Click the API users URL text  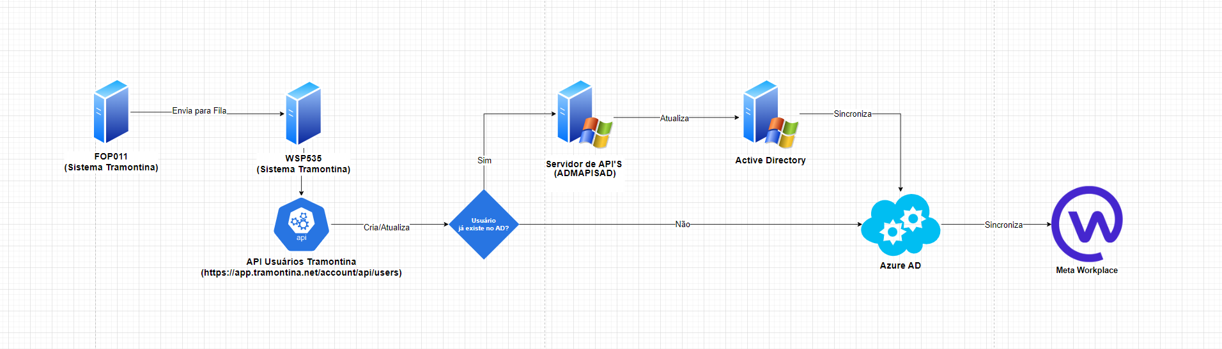[301, 273]
